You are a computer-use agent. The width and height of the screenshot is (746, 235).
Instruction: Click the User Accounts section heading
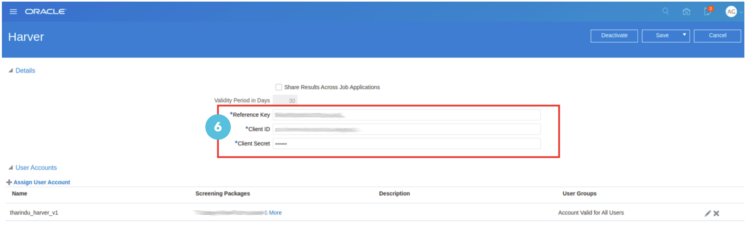tap(36, 168)
